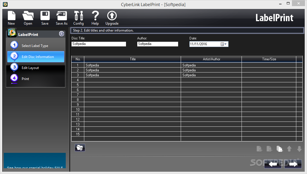This screenshot has width=307, height=174.
Task: Click the app icon in title bar
Action: coord(5,4)
